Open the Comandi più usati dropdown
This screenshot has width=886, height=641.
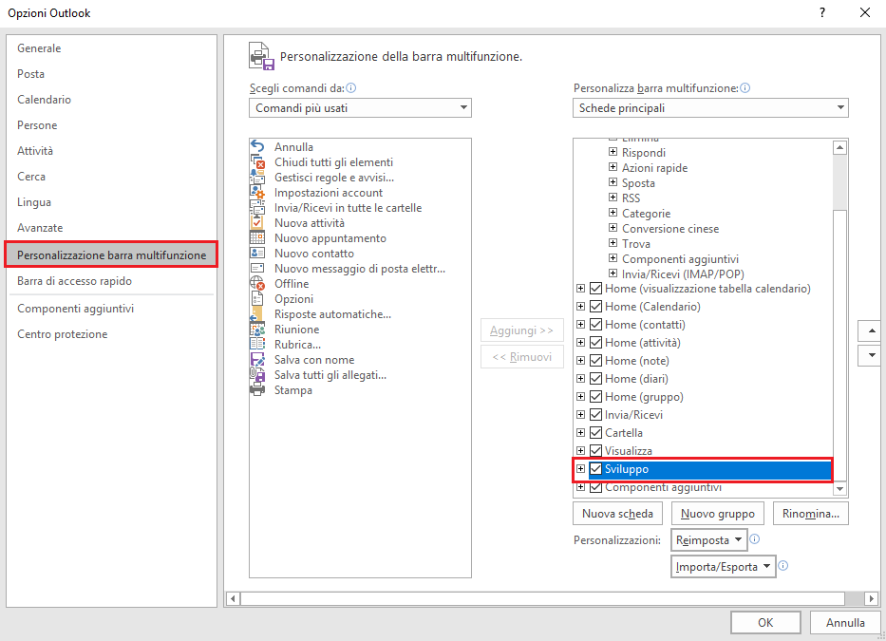(x=360, y=108)
